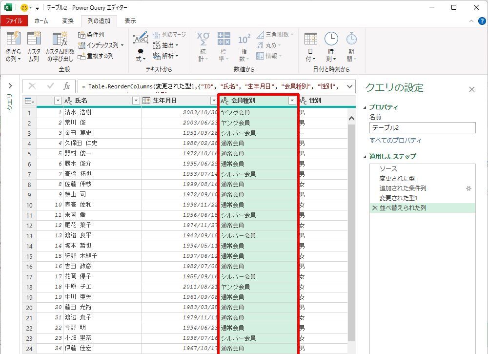This screenshot has width=488, height=354.
Task: Collapse the プロパティ section
Action: point(365,107)
